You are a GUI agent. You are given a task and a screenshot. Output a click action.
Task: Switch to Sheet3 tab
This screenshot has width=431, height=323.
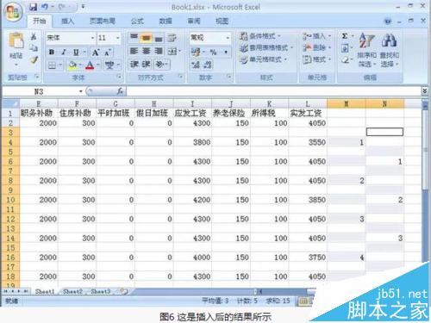click(100, 292)
